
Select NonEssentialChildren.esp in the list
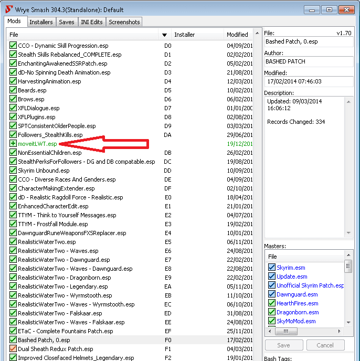point(130,153)
